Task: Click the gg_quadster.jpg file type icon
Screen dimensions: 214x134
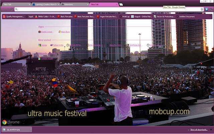Action: [x=4, y=130]
